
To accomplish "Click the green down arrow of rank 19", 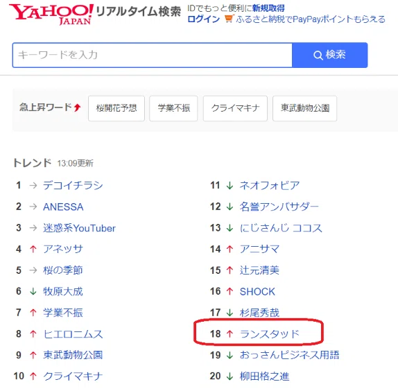I will pos(230,355).
